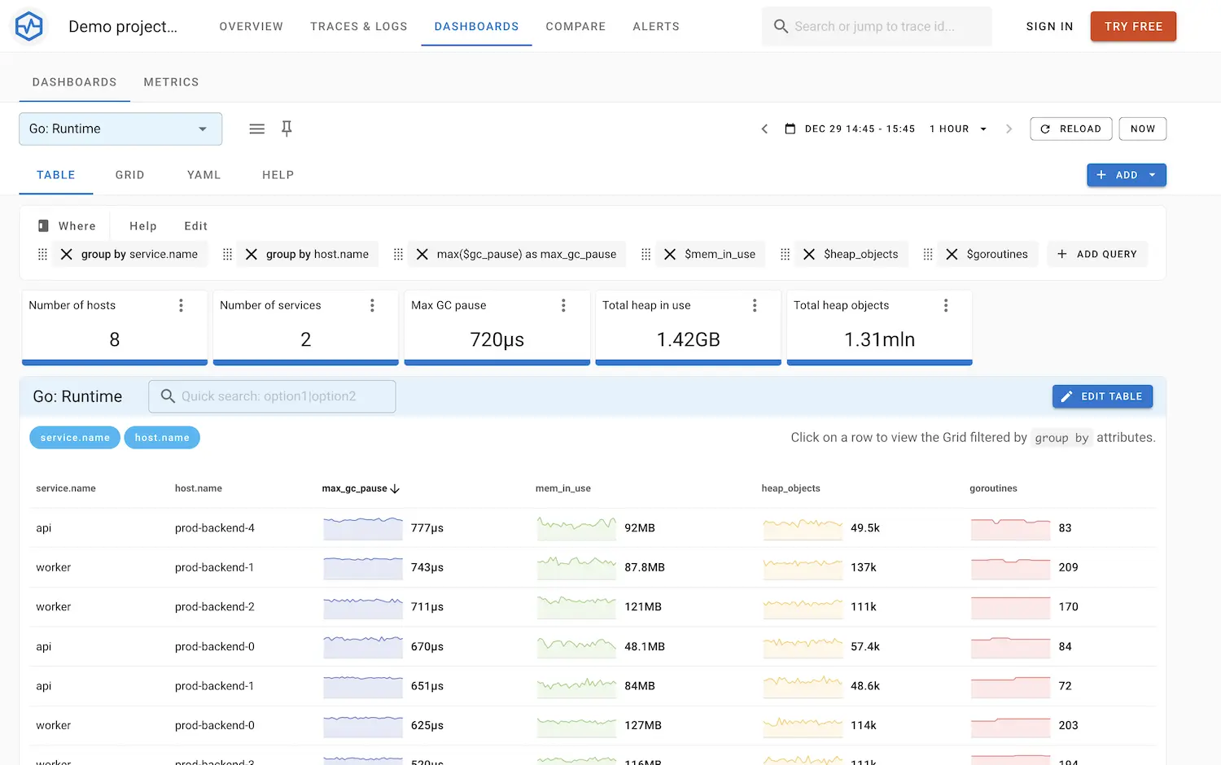Toggle the host.name grouping chip
This screenshot has width=1221, height=765.
point(162,438)
